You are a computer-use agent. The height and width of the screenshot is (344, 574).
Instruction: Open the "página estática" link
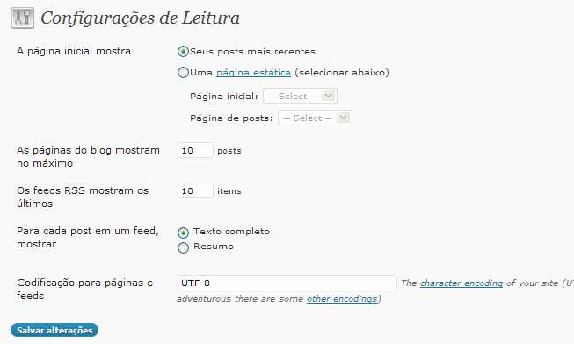pos(253,72)
